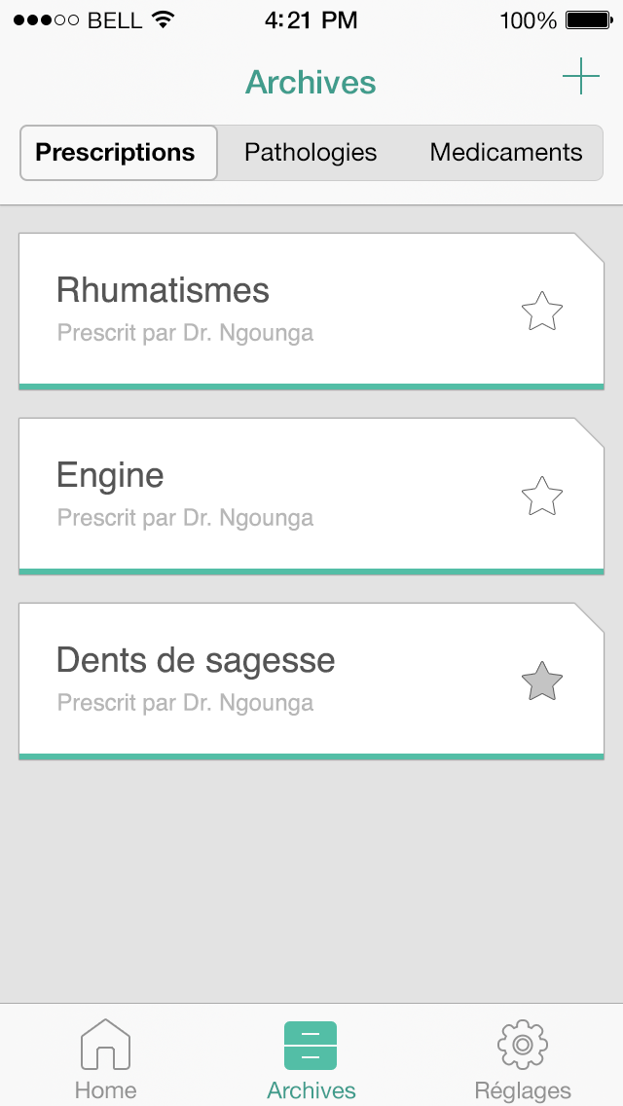Viewport: 623px width, 1106px height.
Task: Open the Home tab house icon
Action: pyautogui.click(x=105, y=1046)
